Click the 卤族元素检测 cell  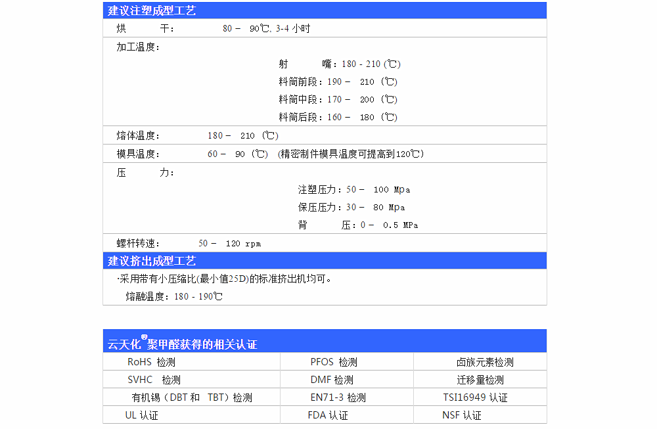point(485,362)
